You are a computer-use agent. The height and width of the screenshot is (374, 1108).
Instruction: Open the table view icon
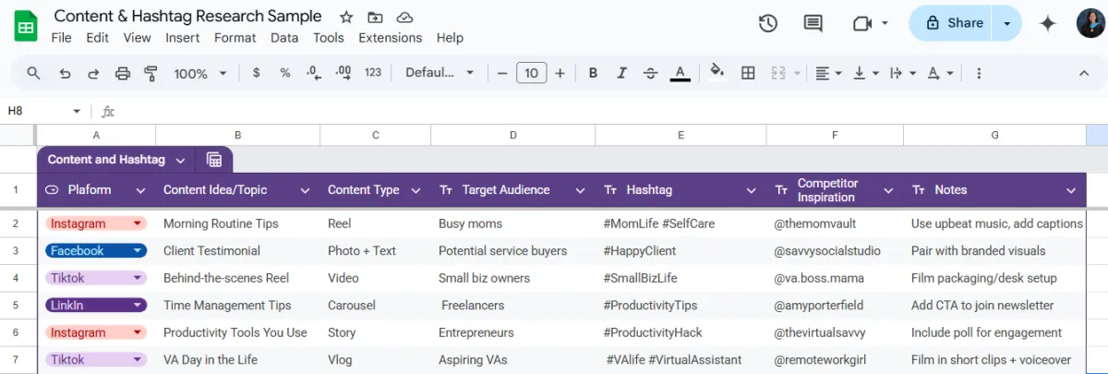pos(214,160)
